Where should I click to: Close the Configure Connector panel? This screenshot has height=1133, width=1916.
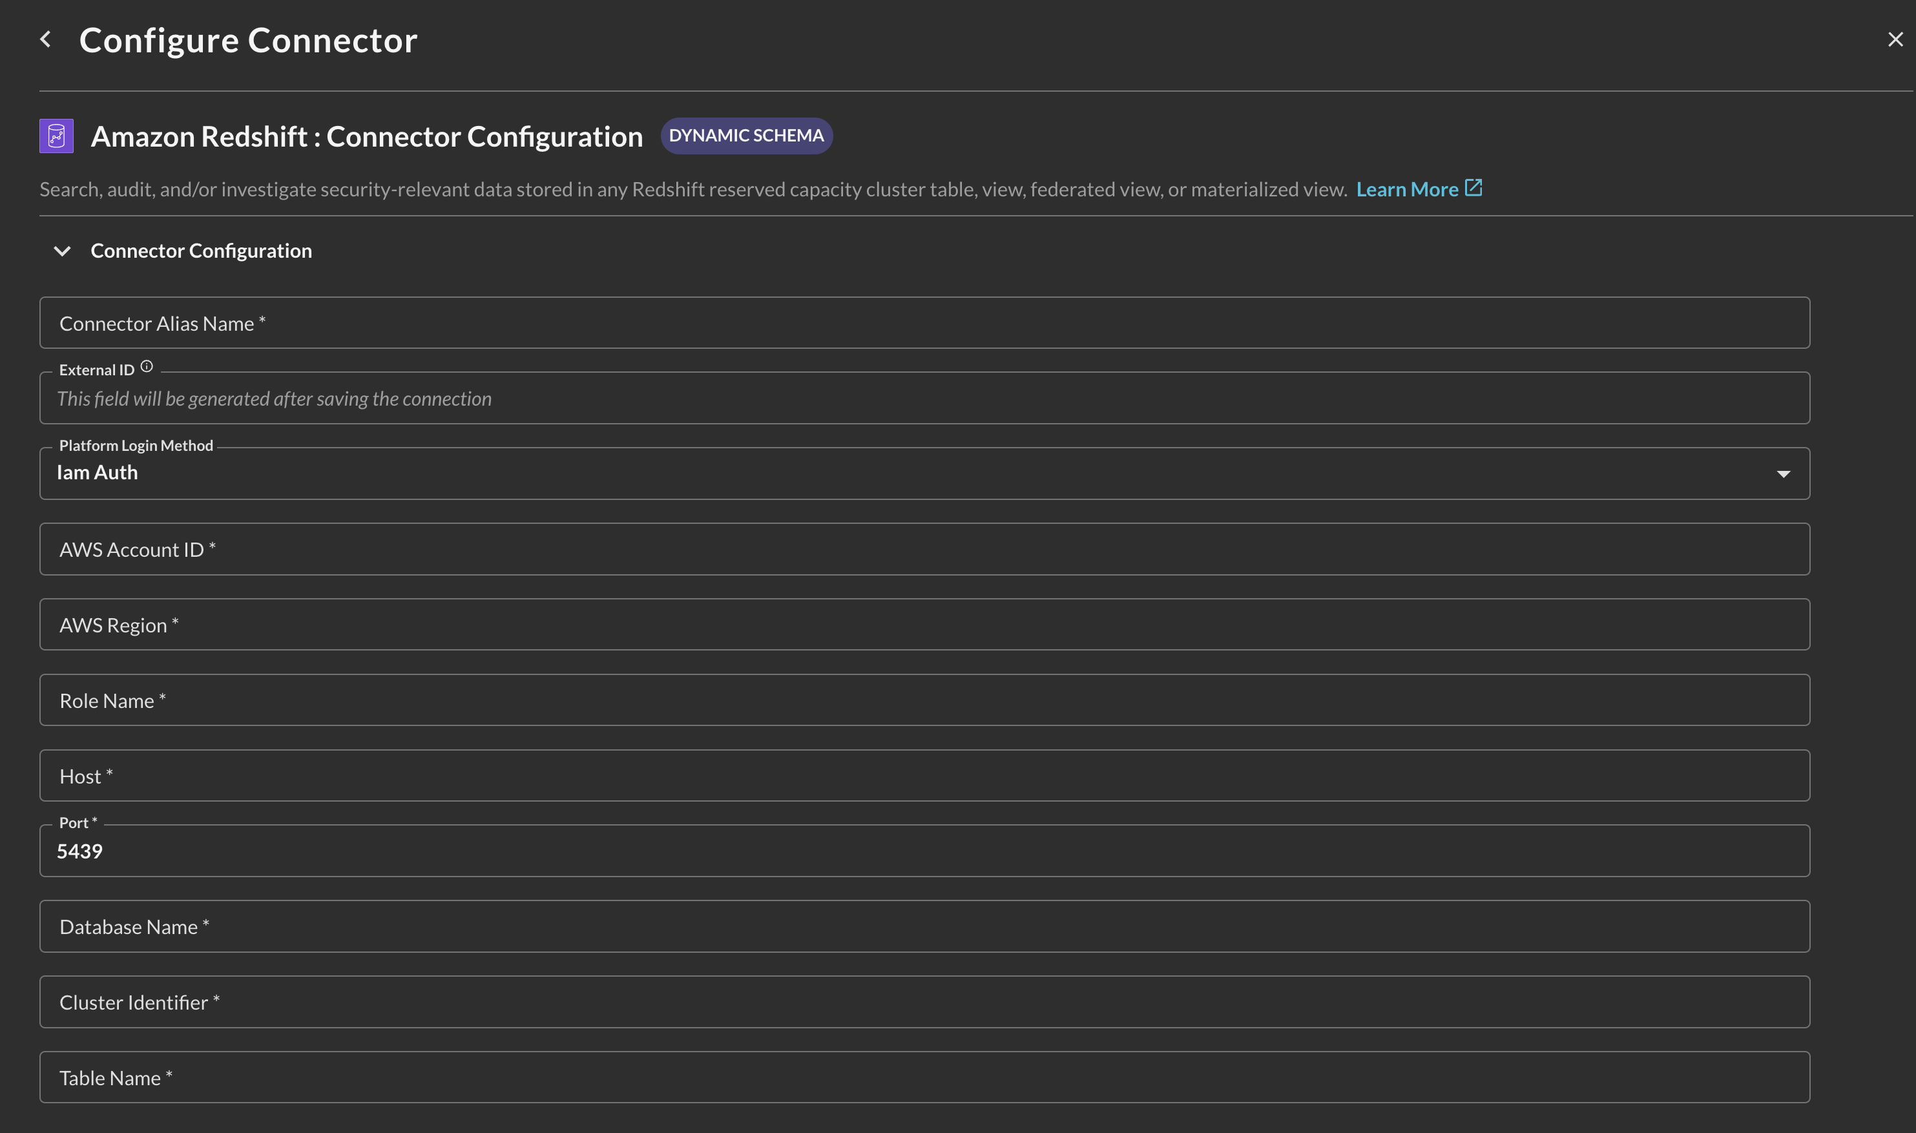click(x=1895, y=39)
